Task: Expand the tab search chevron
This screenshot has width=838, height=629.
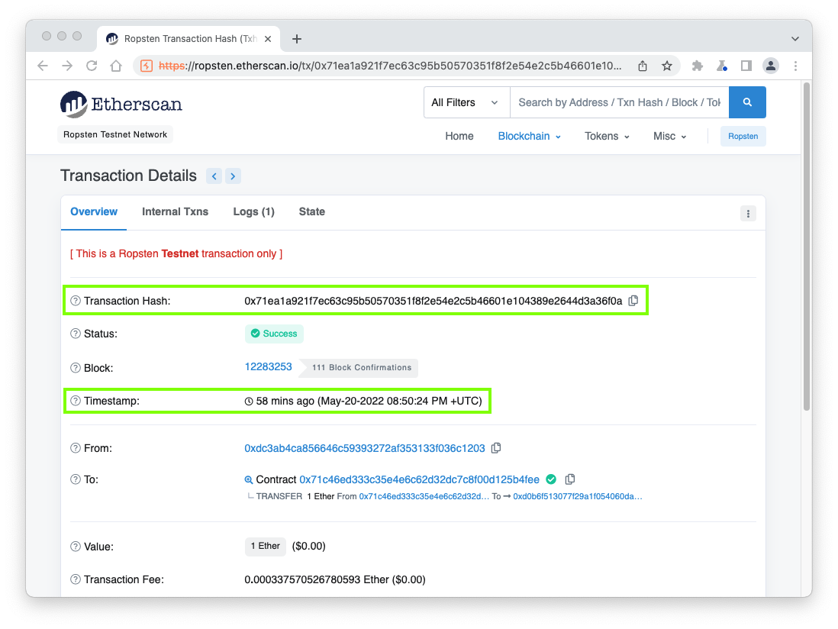Action: (794, 38)
